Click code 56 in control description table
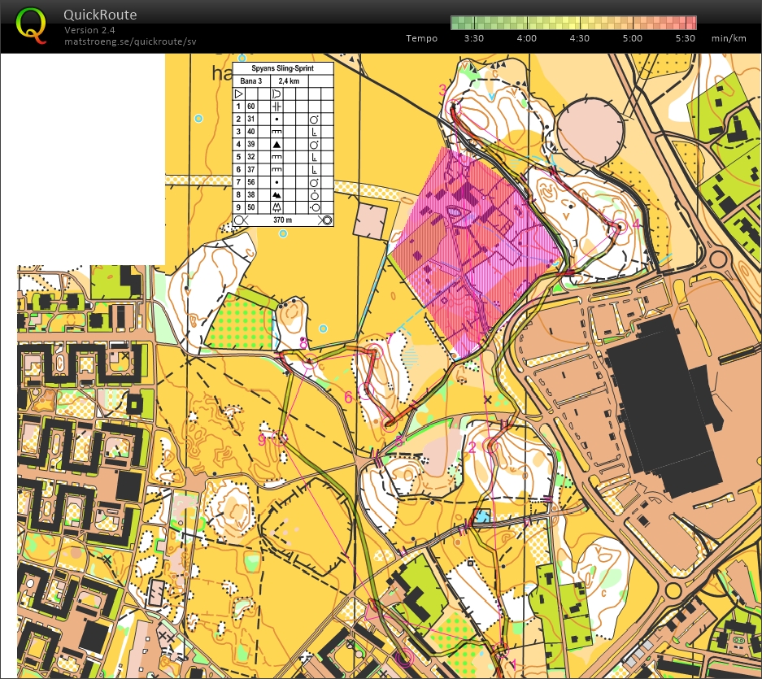The width and height of the screenshot is (762, 679). (x=250, y=182)
